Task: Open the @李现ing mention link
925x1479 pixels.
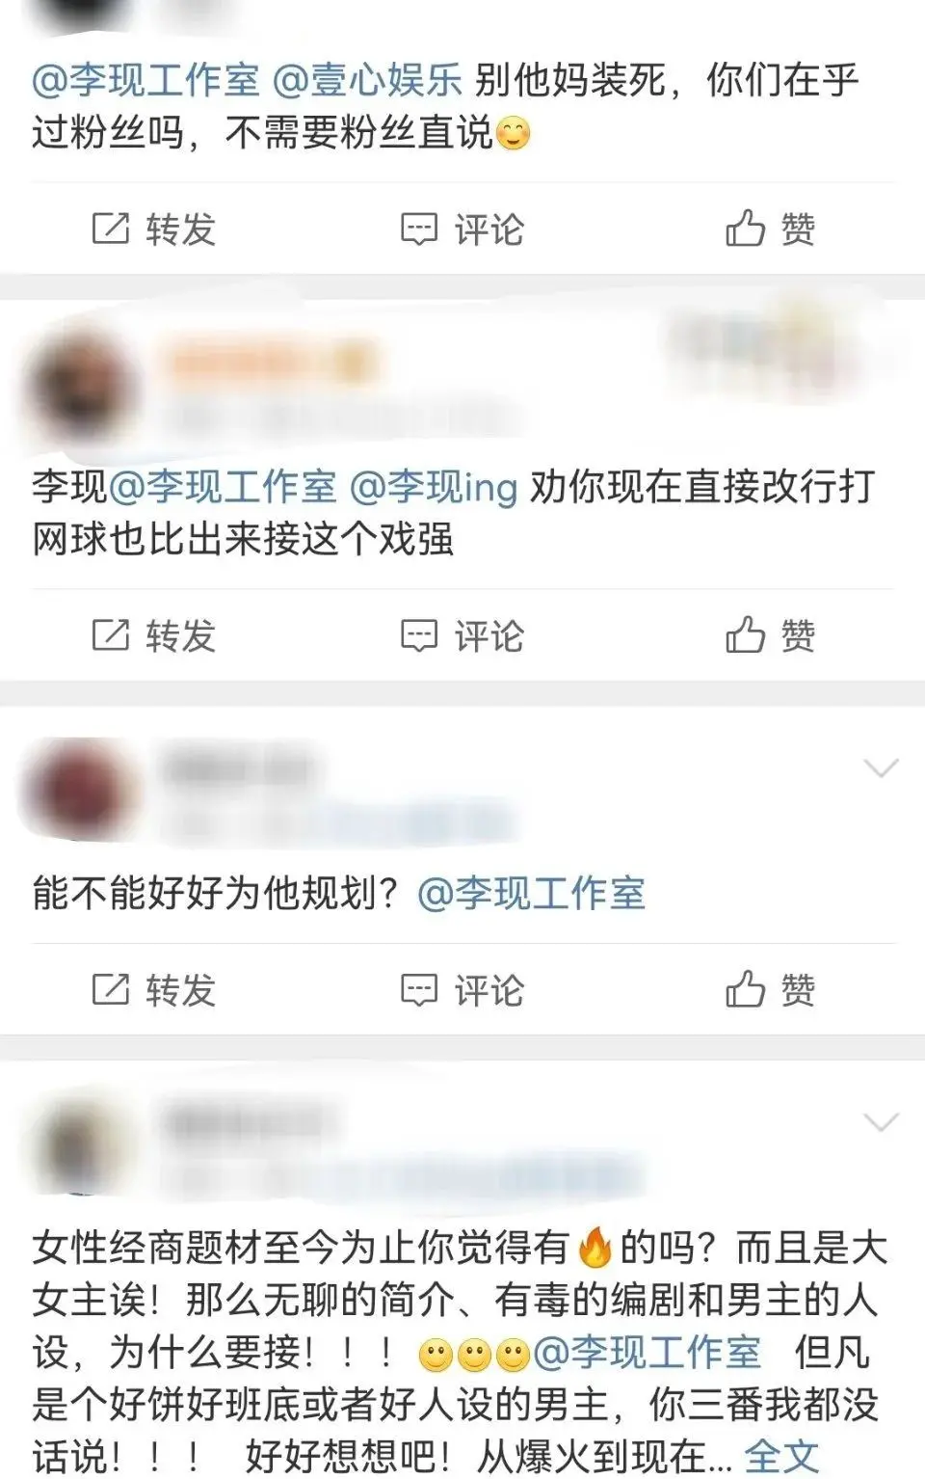Action: point(434,487)
